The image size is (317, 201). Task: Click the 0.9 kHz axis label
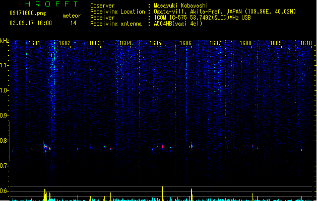coord(4,116)
